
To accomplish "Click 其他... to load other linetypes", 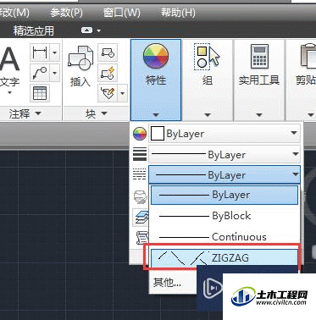I will 167,282.
